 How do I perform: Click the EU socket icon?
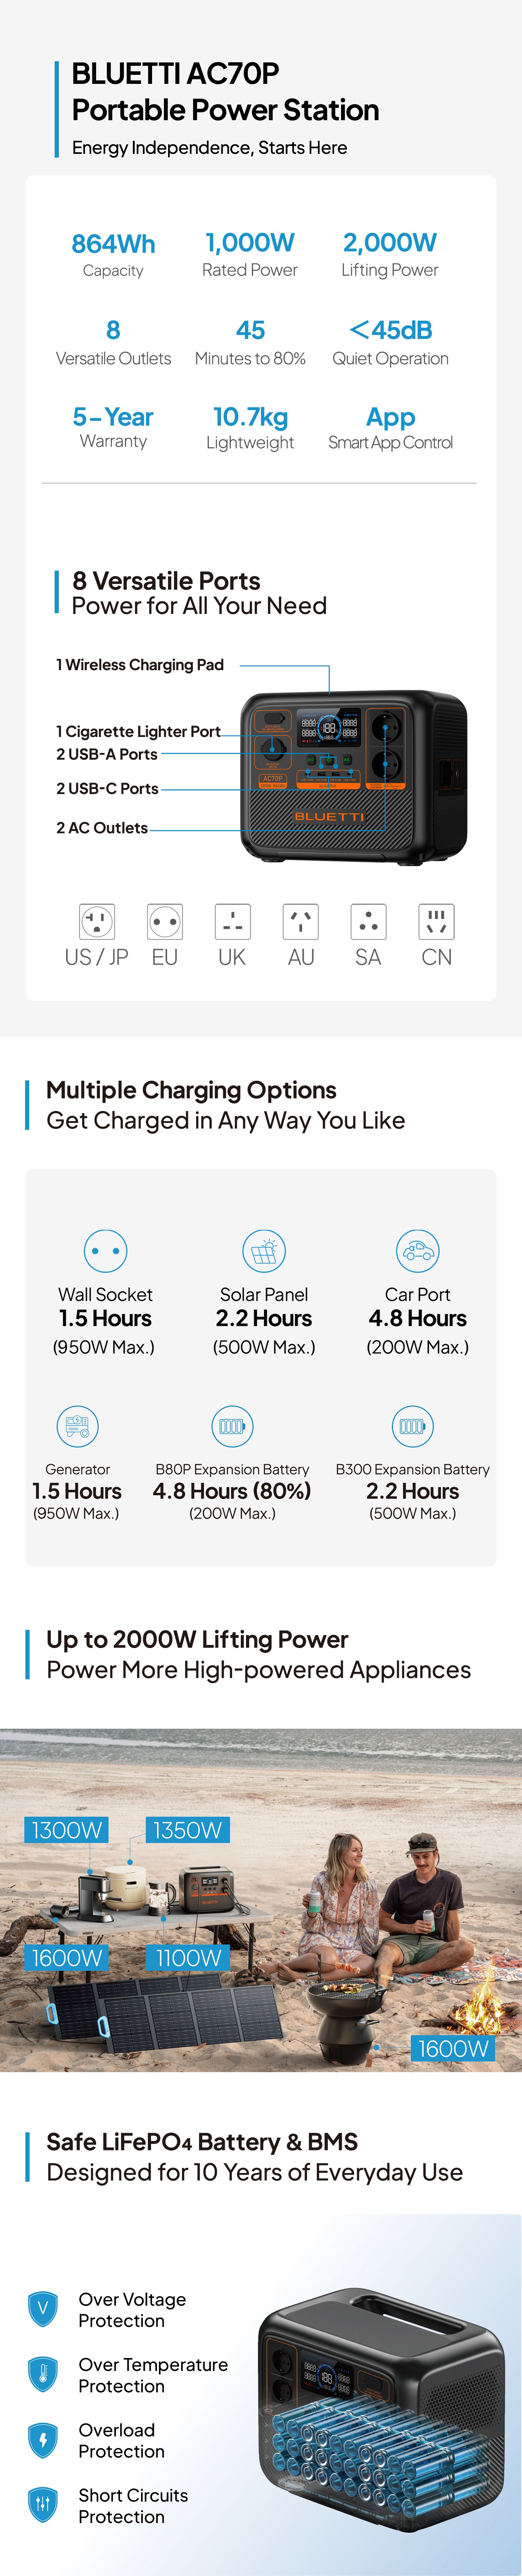pyautogui.click(x=165, y=921)
